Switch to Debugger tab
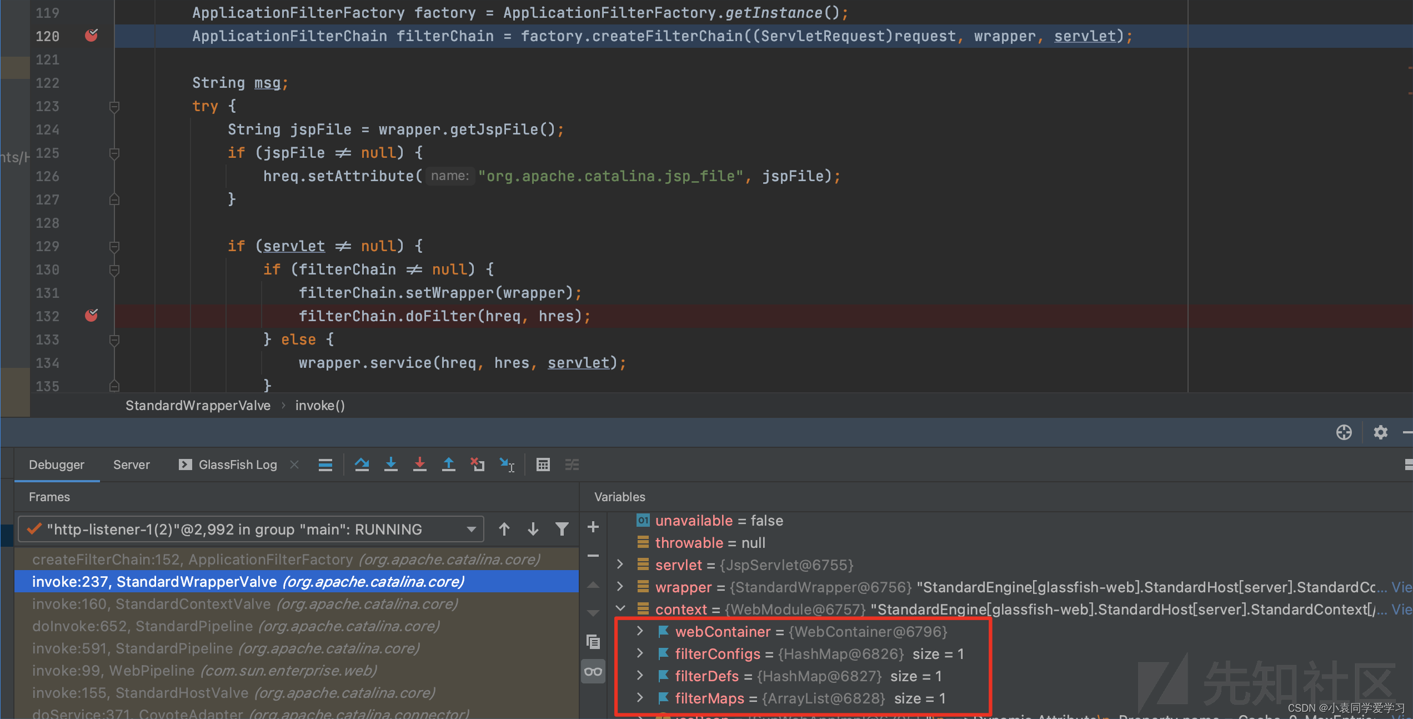Screen dimensions: 1413x719 pyautogui.click(x=57, y=465)
